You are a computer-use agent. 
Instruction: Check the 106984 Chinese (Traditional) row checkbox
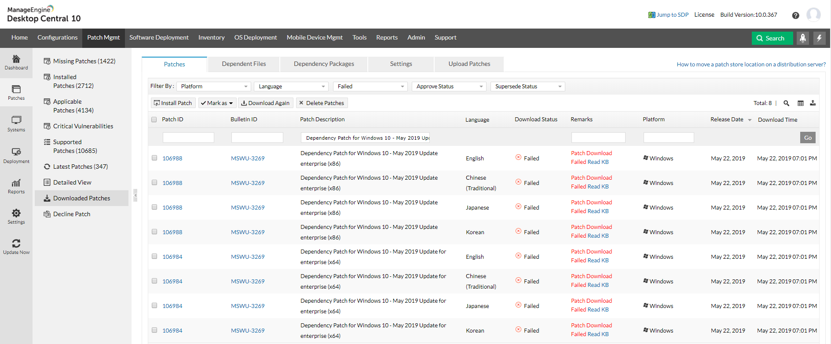pyautogui.click(x=154, y=281)
